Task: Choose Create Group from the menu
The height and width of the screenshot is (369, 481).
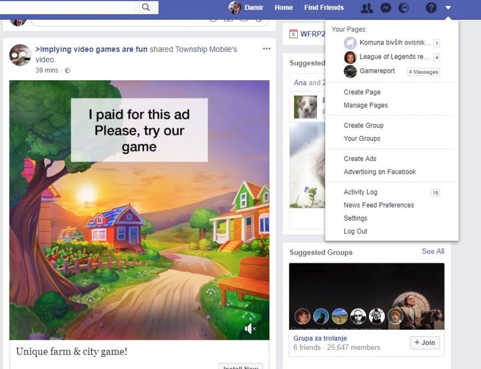Action: click(364, 125)
